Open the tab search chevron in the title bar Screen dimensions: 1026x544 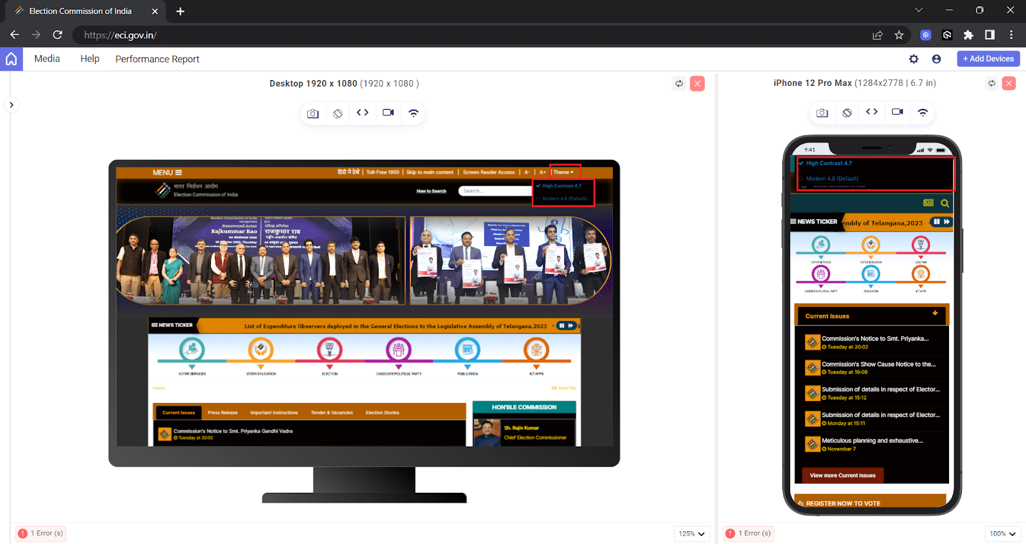point(918,10)
